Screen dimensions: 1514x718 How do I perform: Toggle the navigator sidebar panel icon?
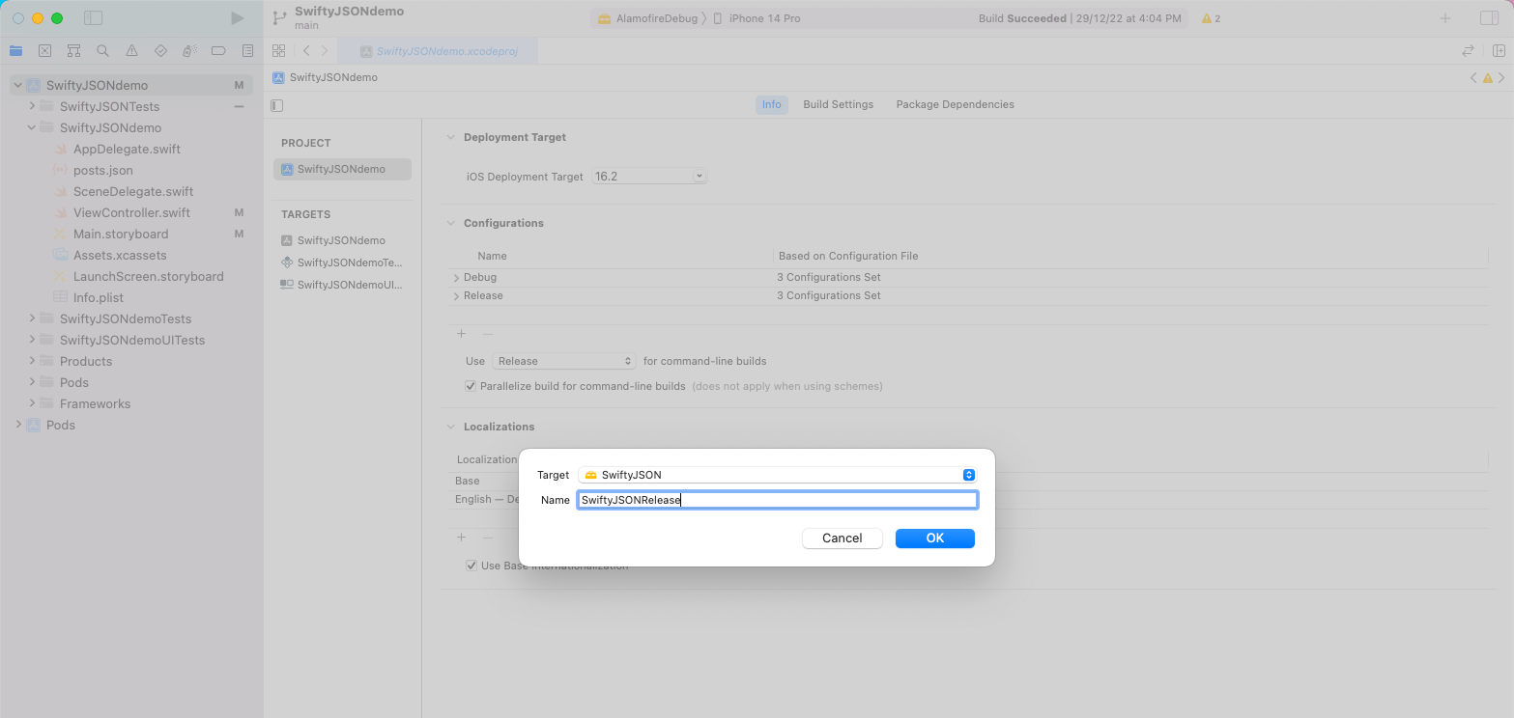coord(93,18)
